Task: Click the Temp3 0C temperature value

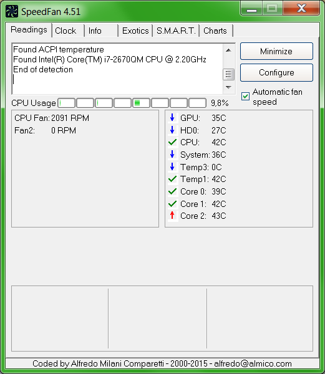Action: coord(216,167)
